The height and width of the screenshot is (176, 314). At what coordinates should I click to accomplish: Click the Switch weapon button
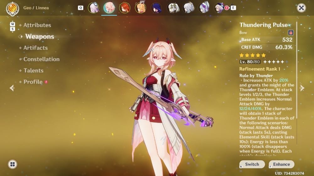click(x=252, y=164)
